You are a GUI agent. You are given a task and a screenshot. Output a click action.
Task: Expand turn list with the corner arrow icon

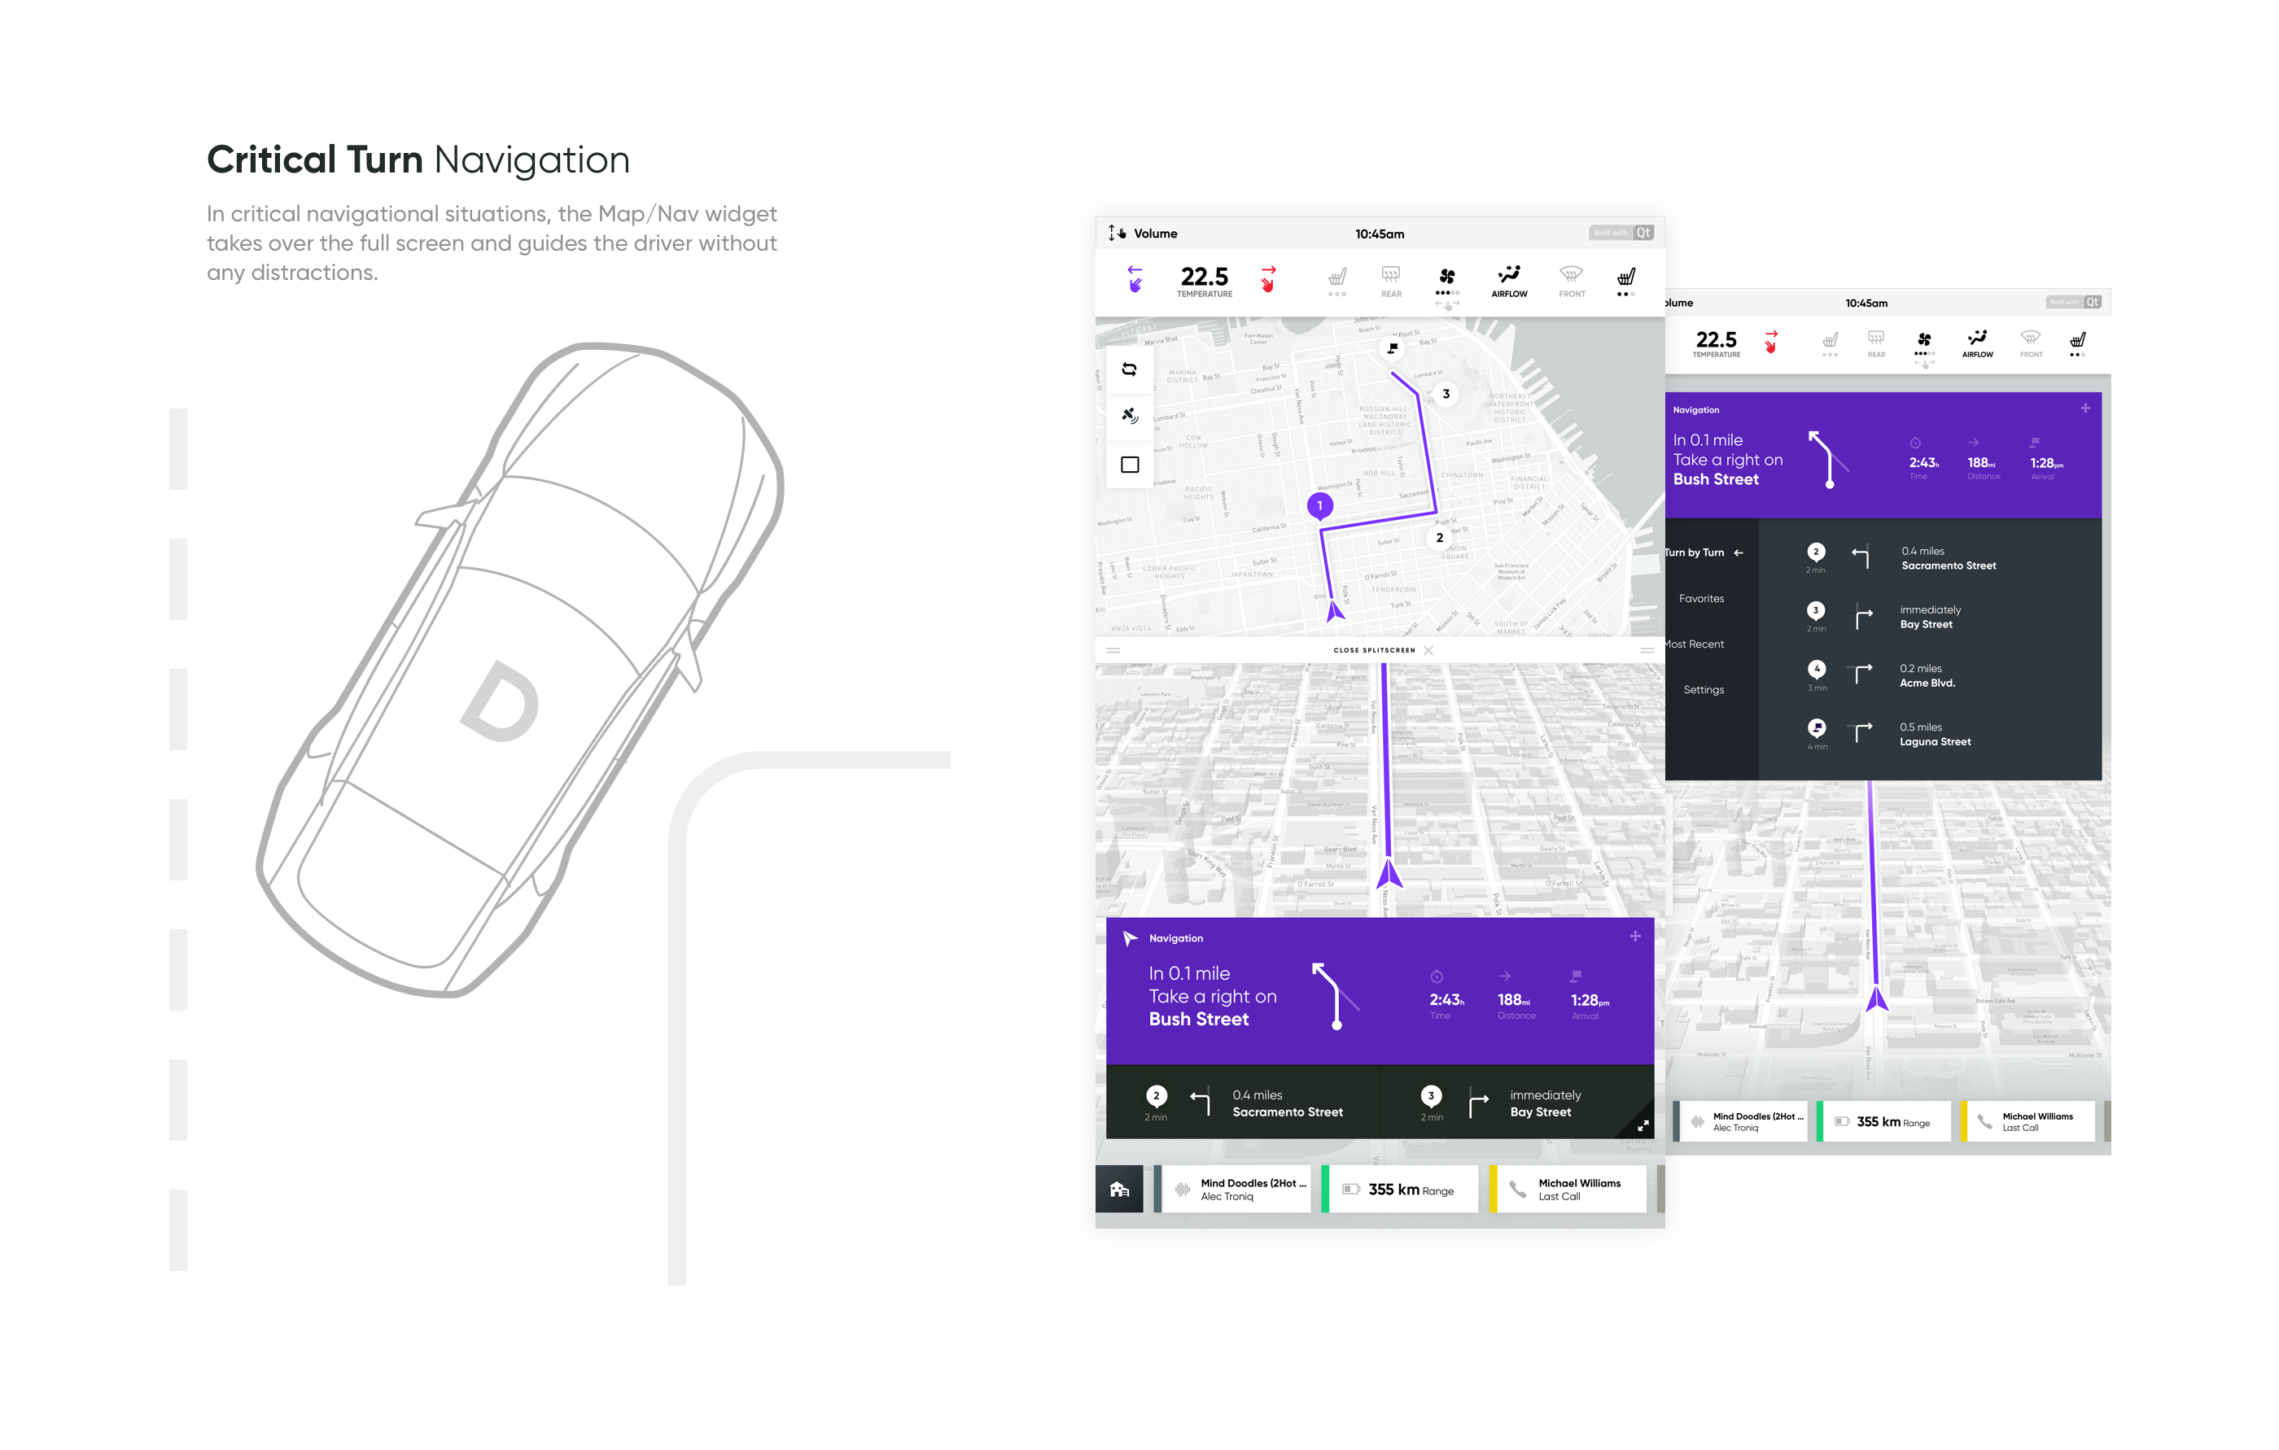coord(1643,1125)
